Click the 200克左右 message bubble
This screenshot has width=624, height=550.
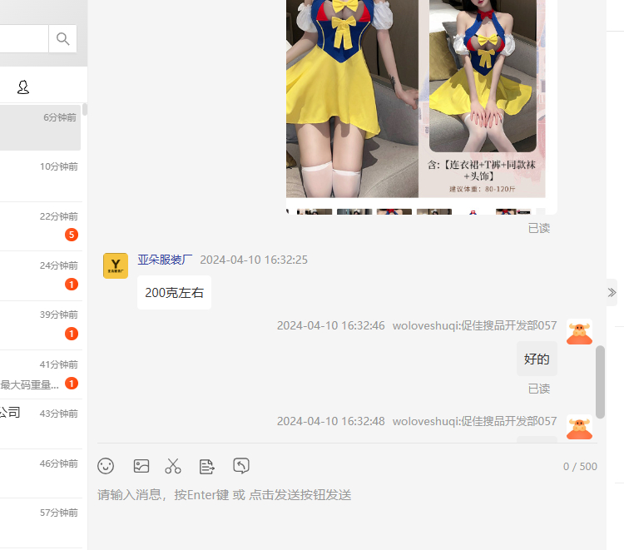point(175,293)
